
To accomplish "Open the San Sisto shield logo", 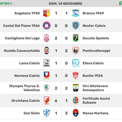I will coord(47,113).
